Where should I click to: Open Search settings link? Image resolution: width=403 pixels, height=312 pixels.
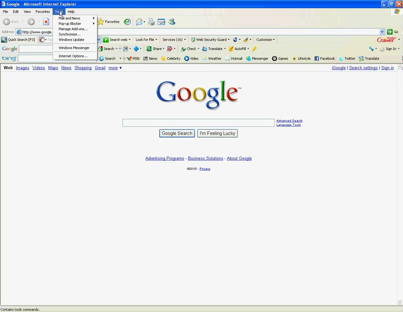click(x=363, y=68)
